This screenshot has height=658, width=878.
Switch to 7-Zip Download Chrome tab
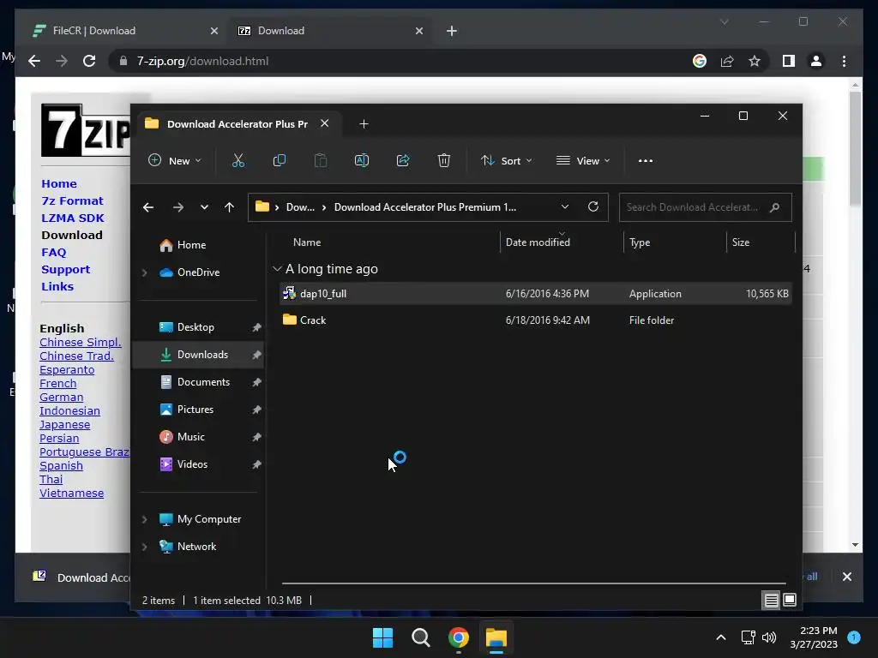(330, 31)
